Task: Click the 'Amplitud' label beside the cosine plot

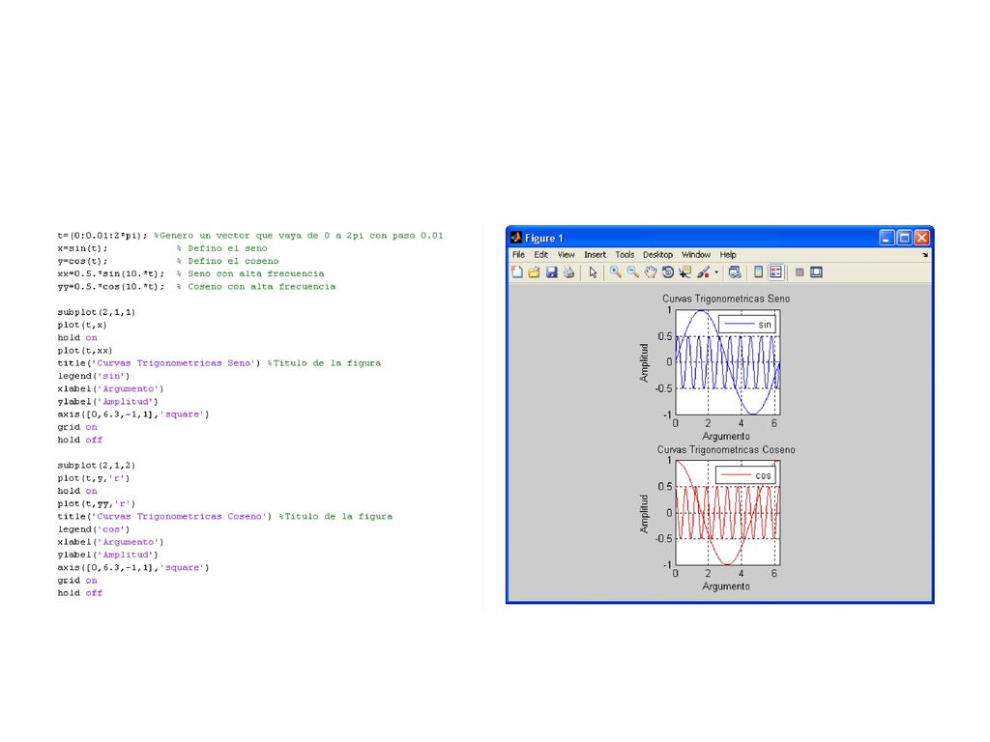Action: coord(644,514)
